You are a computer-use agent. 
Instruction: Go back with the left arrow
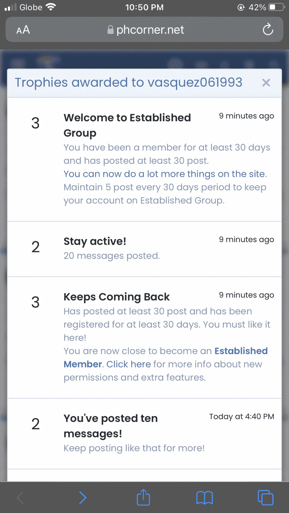pos(21,498)
